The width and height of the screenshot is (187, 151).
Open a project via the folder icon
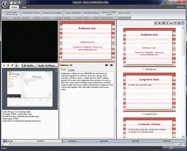click(15, 2)
